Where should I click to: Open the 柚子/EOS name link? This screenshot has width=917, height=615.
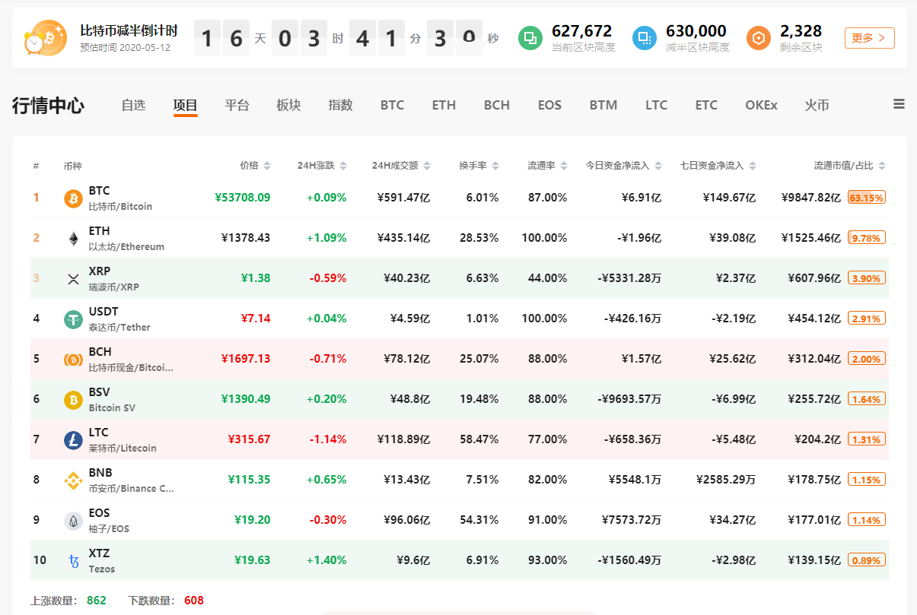click(110, 528)
